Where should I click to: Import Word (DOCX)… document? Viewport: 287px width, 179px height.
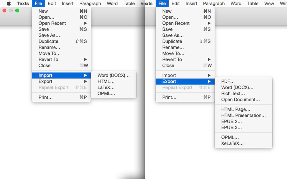114,75
